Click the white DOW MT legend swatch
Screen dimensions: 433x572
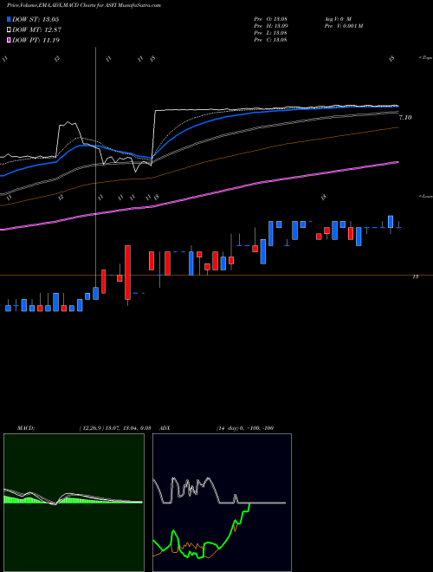tap(10, 29)
